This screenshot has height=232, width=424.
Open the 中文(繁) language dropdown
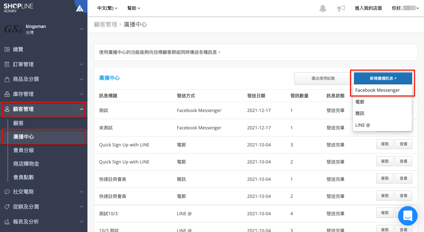click(x=107, y=8)
